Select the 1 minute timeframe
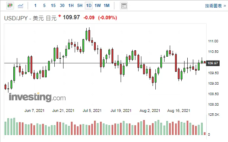This screenshot has height=142, width=228. [35, 6]
